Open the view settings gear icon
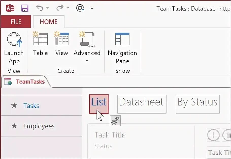This screenshot has width=231, height=159. coord(115,121)
